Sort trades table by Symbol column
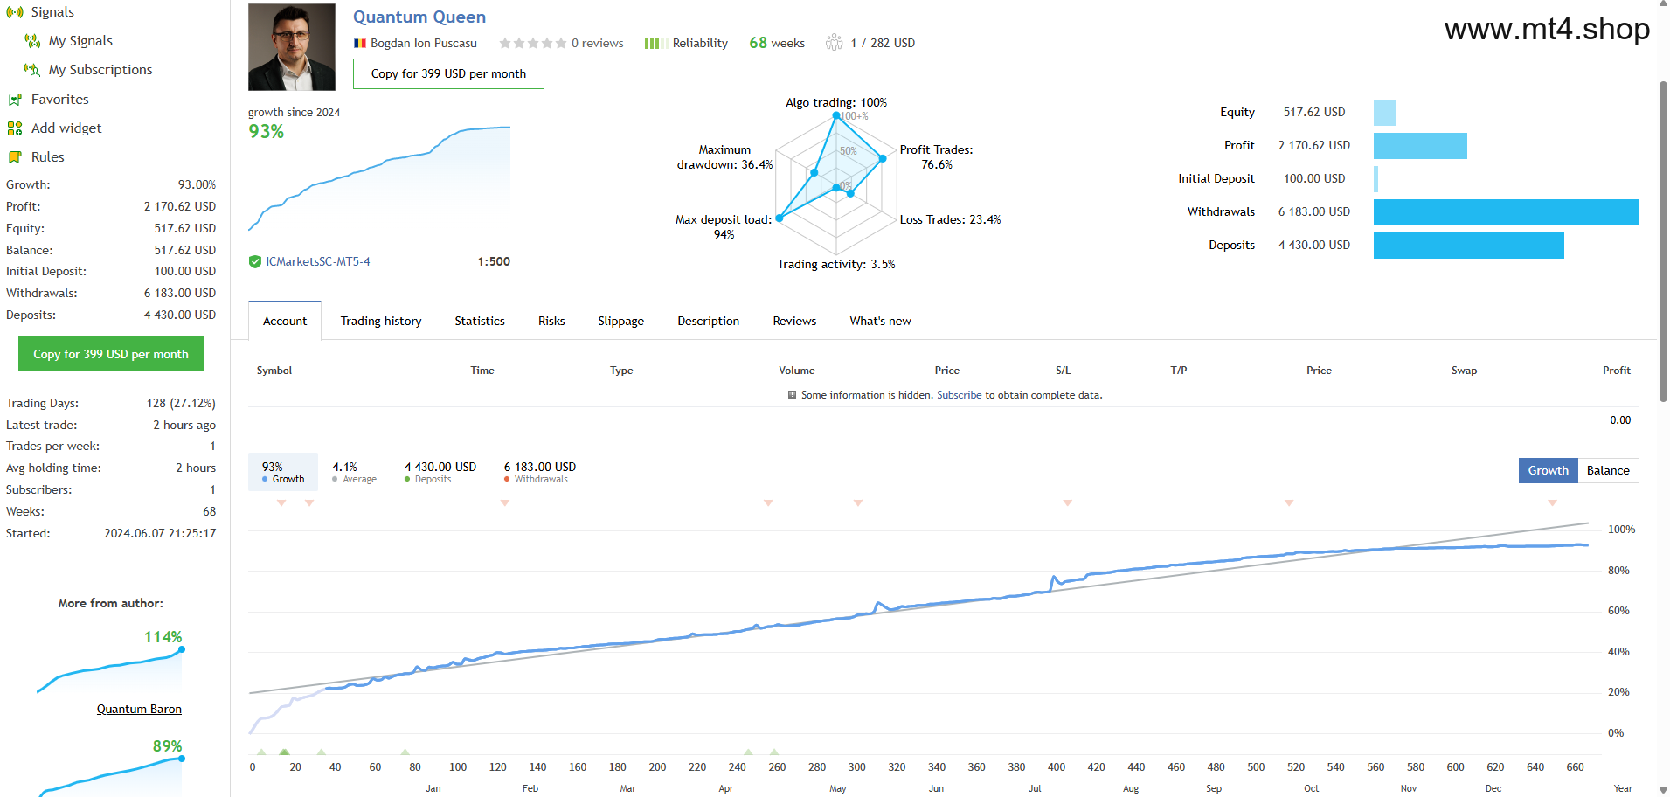 coord(274,371)
